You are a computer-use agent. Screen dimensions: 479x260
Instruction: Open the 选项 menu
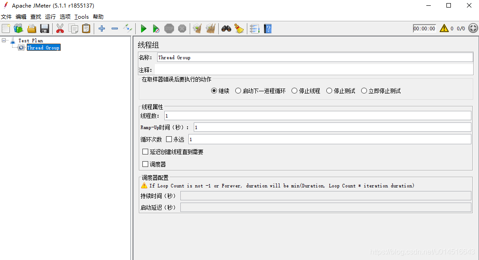coord(65,17)
